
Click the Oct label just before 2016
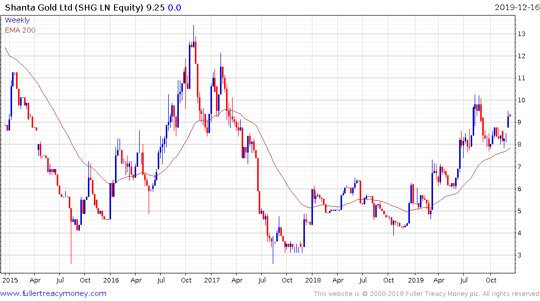coord(85,280)
